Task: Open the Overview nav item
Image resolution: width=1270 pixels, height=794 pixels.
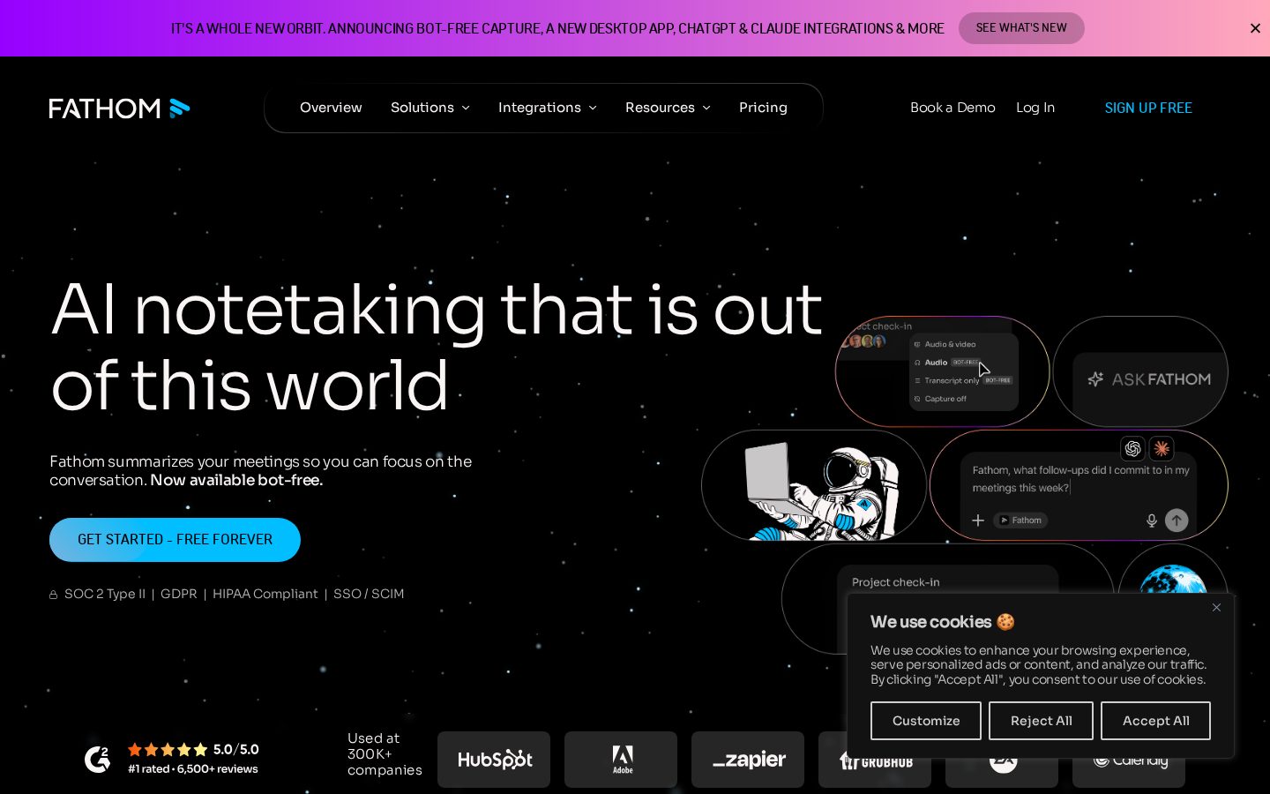Action: (x=331, y=108)
